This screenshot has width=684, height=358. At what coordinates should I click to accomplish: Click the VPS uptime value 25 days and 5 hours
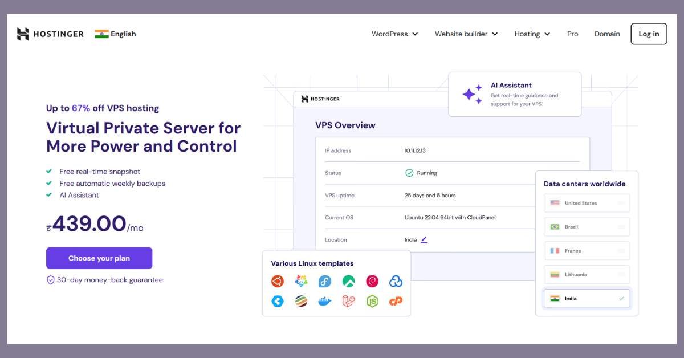click(430, 196)
